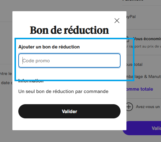161x142 pixels.
Task: Focus the Code promo input field
Action: 69,61
